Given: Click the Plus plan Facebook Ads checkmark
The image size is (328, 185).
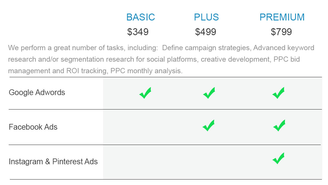Looking at the screenshot, I should [209, 125].
